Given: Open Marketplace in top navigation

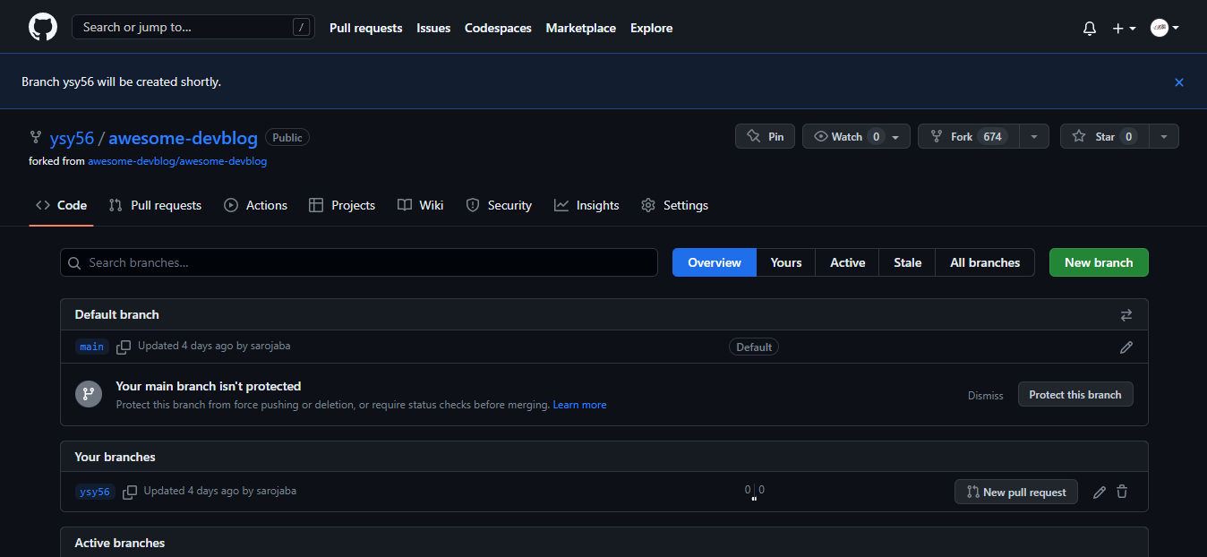Looking at the screenshot, I should (581, 28).
